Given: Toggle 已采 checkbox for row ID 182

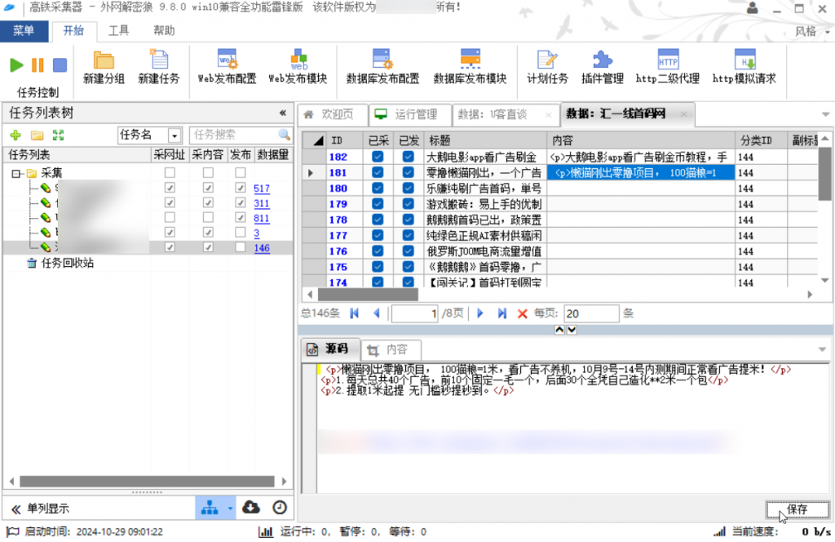Looking at the screenshot, I should 378,157.
